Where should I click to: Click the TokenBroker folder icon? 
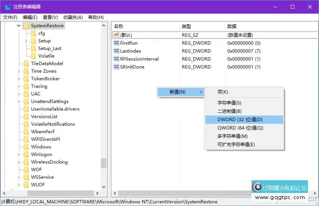(26, 79)
